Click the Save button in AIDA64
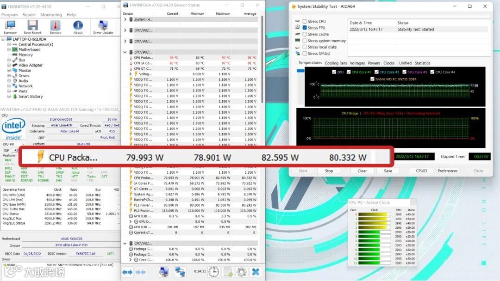Screen dimensions: 500x281 click(388, 171)
